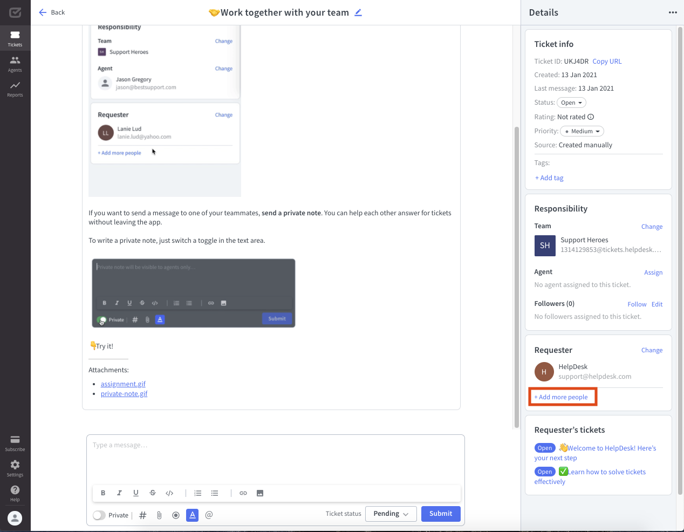
Task: Click the Support Heroes team avatar
Action: (x=545, y=245)
